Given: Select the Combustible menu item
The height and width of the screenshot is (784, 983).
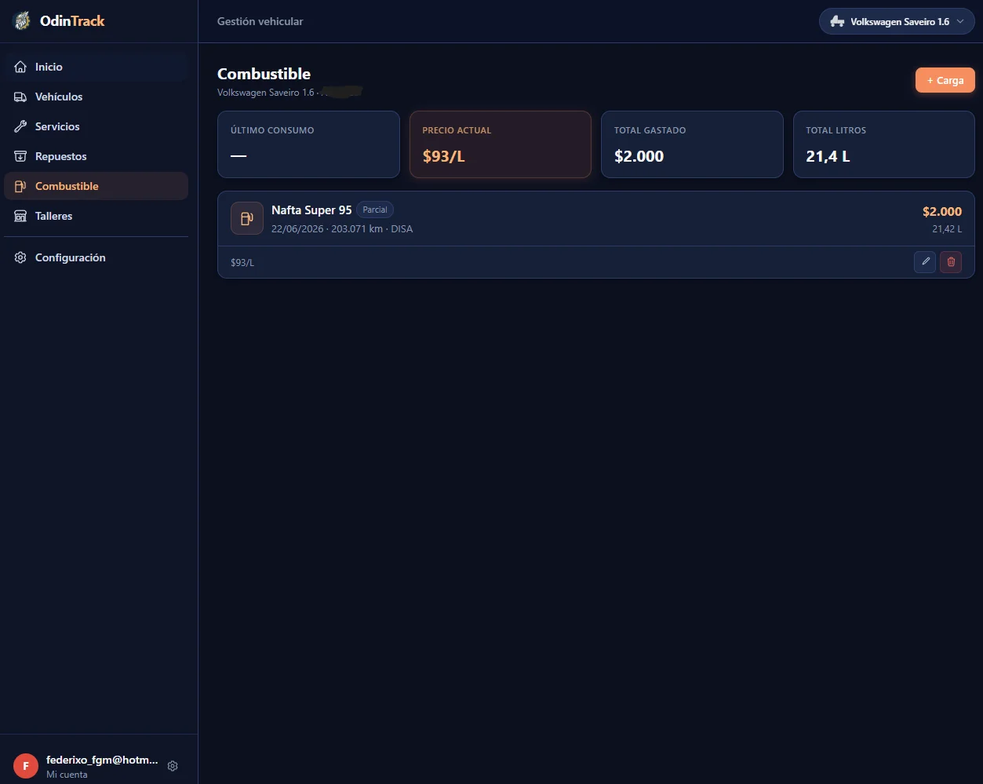Looking at the screenshot, I should point(96,186).
